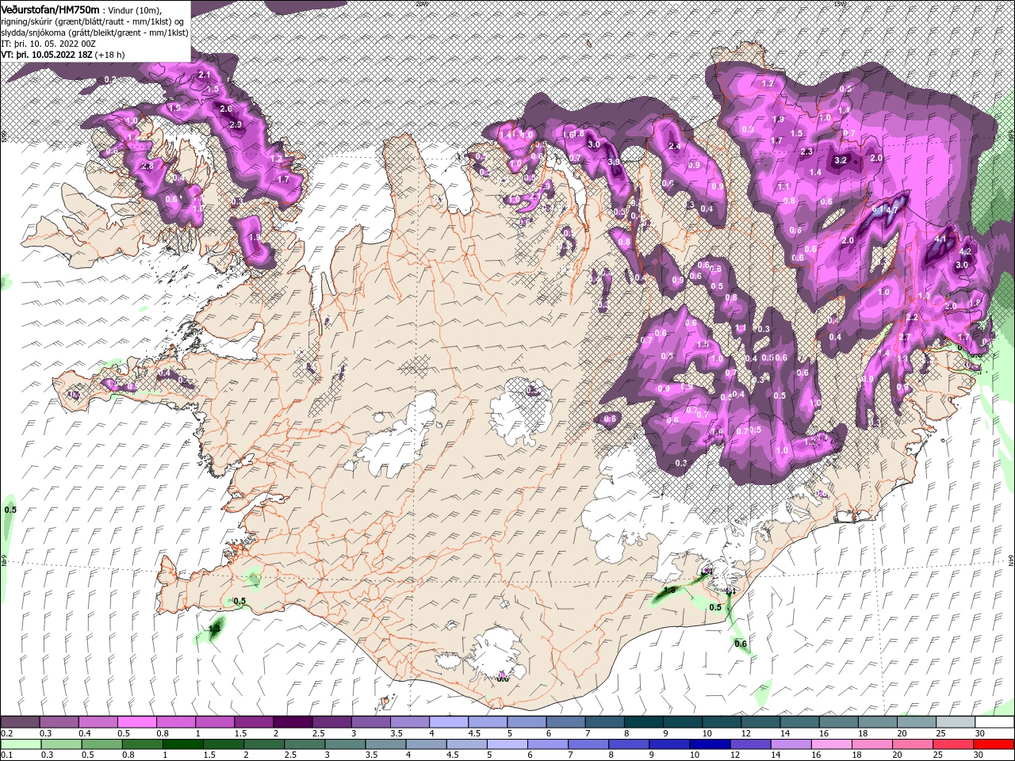Click the 3.9 snowfall value label

click(613, 162)
